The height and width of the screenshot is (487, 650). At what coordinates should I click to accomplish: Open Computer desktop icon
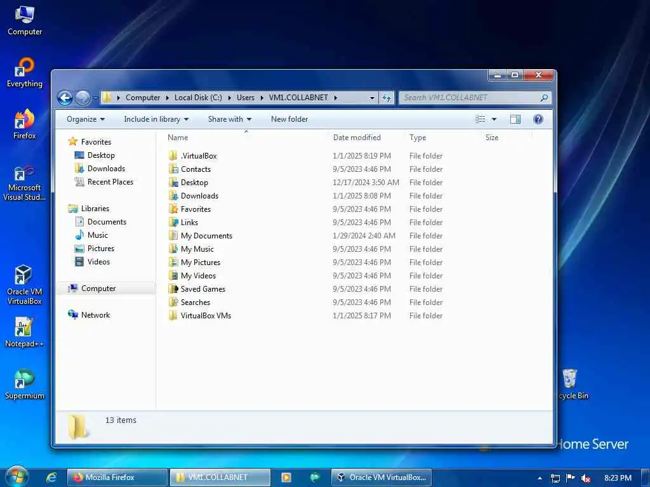(25, 21)
